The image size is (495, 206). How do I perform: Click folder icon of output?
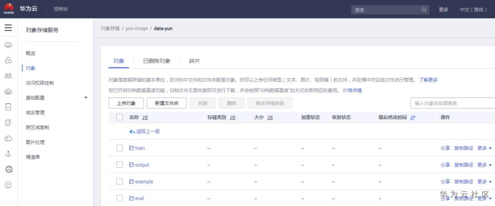(132, 165)
